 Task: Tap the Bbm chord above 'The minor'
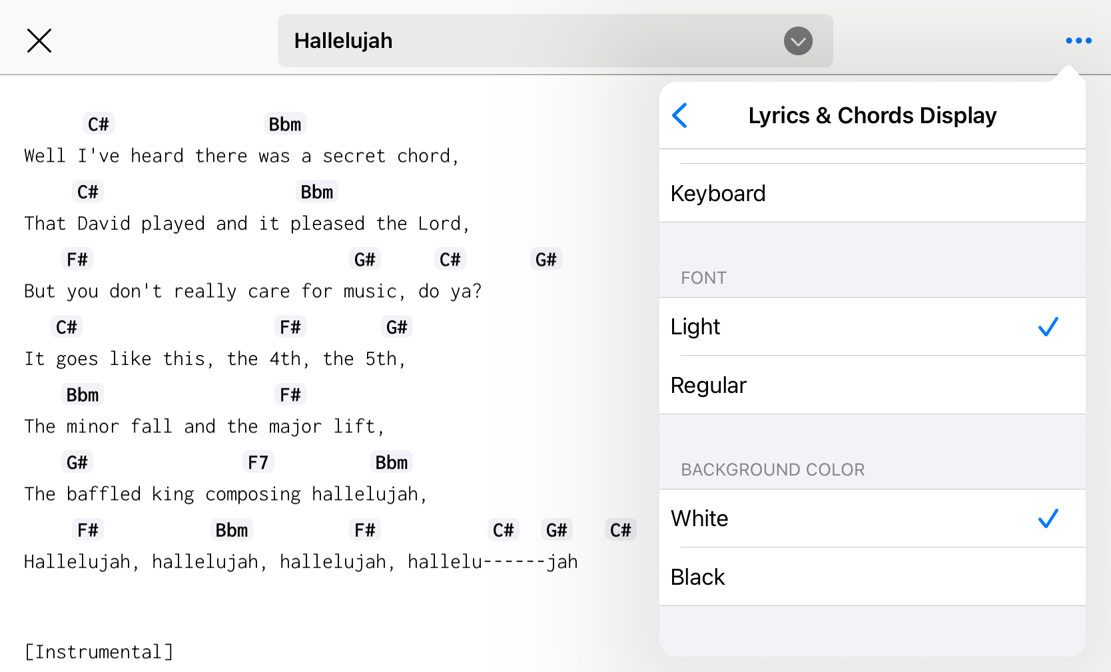[x=83, y=394]
